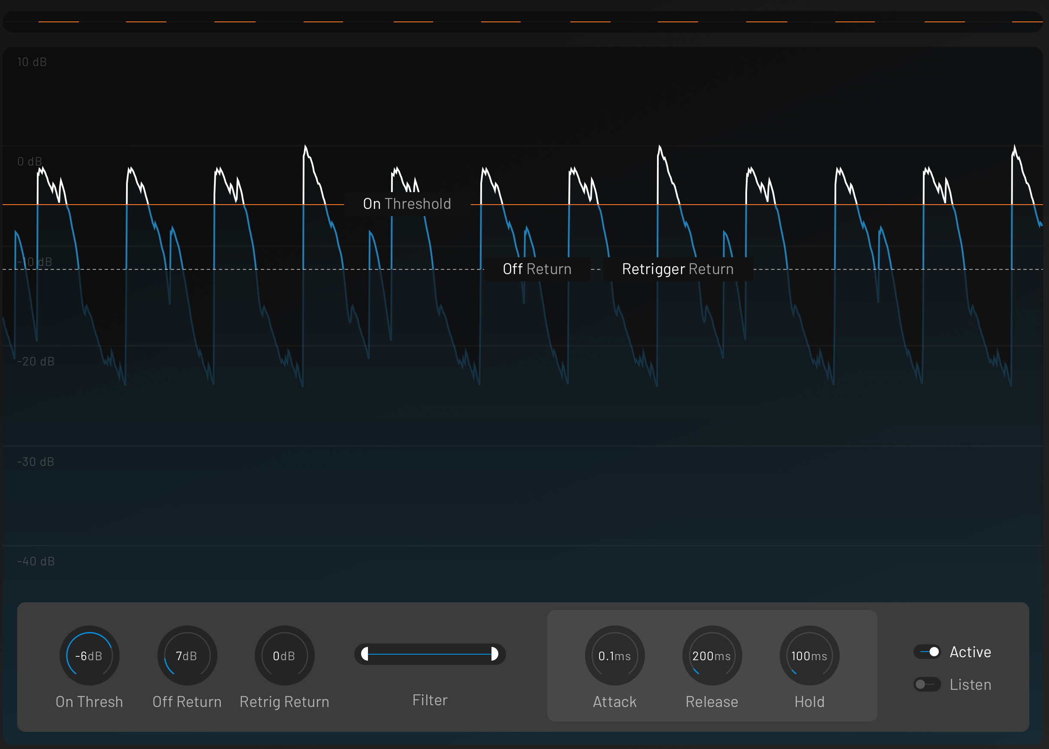This screenshot has height=749, width=1049.
Task: Click the Off Return label in graph
Action: tap(537, 269)
